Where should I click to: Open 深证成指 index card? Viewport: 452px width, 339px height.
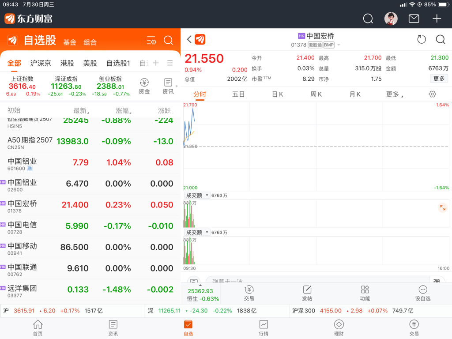click(66, 86)
